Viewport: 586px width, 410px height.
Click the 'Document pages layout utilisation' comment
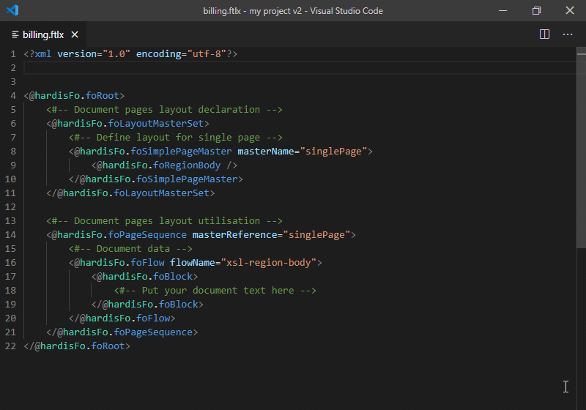[x=164, y=221]
